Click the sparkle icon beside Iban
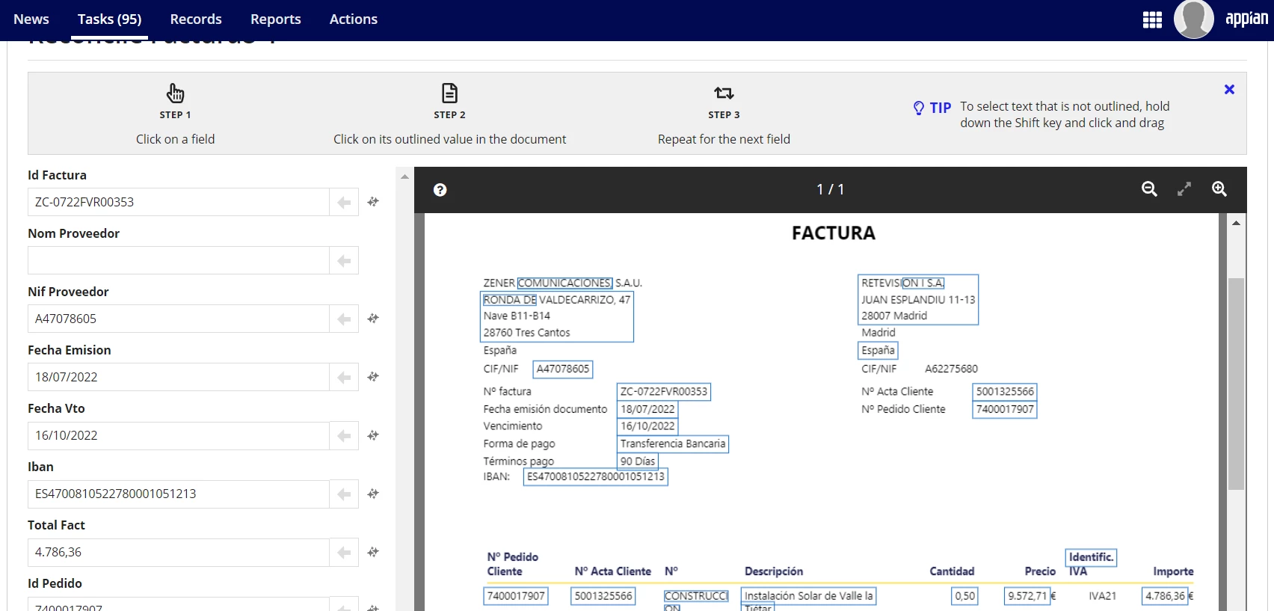This screenshot has width=1274, height=611. pyautogui.click(x=373, y=494)
